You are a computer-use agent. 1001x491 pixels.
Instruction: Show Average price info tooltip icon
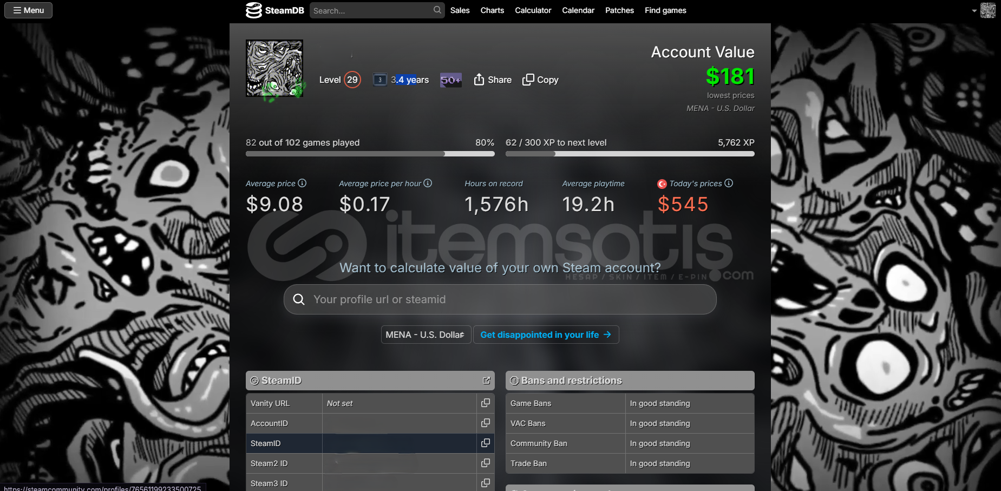[302, 183]
